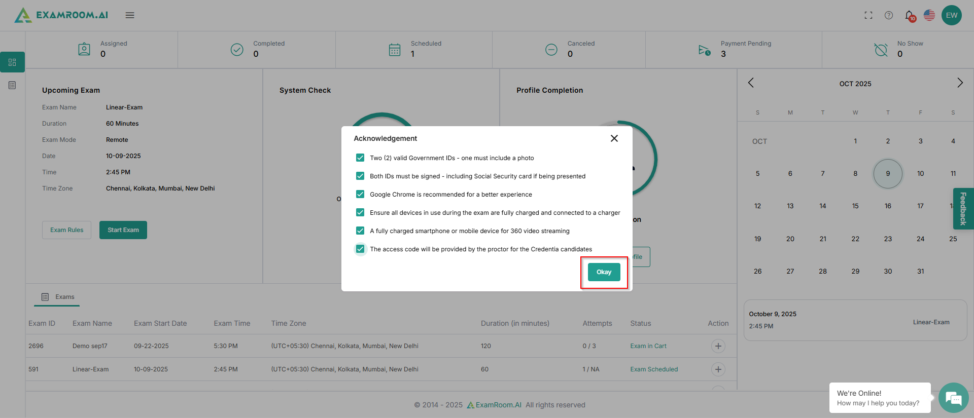Click the US flag language icon
The height and width of the screenshot is (418, 974).
[929, 15]
